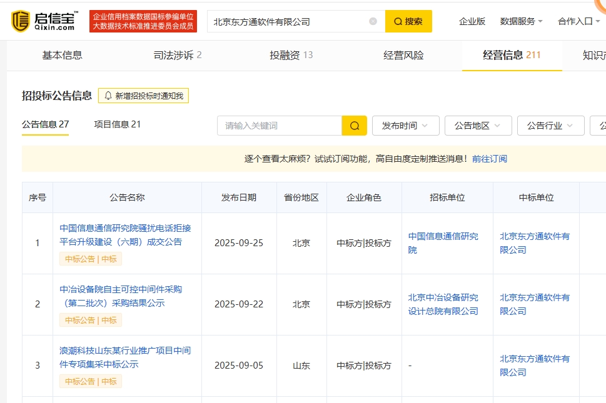
Task: Click date cell 2025-09-05
Action: click(x=239, y=366)
